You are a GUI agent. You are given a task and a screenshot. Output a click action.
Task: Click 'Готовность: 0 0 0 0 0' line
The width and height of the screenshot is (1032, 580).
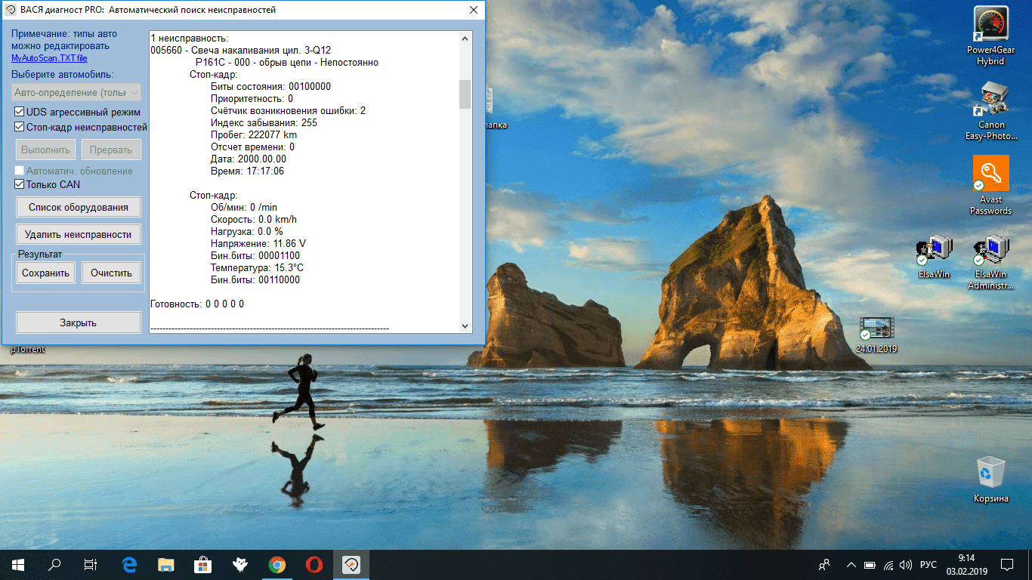[197, 304]
